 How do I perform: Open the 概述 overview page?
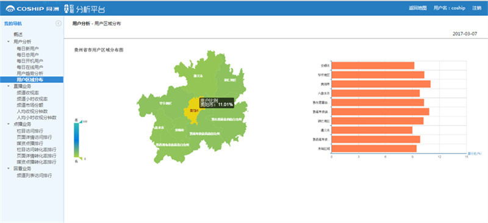[18, 35]
